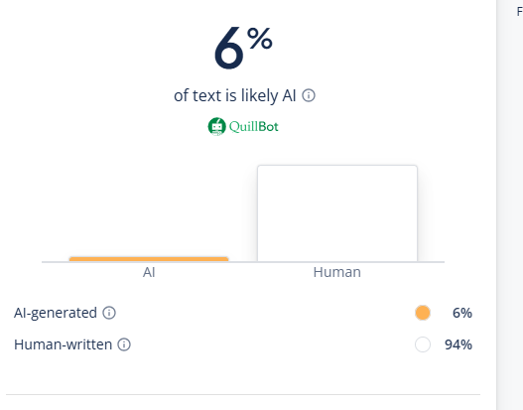This screenshot has height=410, width=523.
Task: Click the gray right sidebar panel
Action: (x=510, y=205)
